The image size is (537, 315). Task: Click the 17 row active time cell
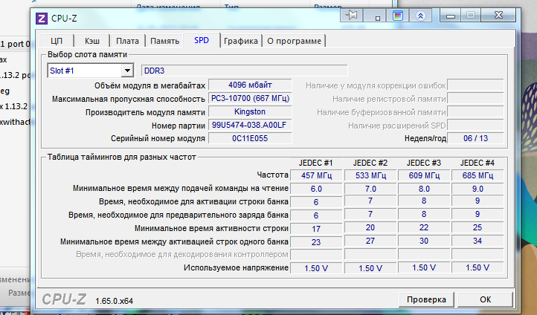pyautogui.click(x=316, y=229)
